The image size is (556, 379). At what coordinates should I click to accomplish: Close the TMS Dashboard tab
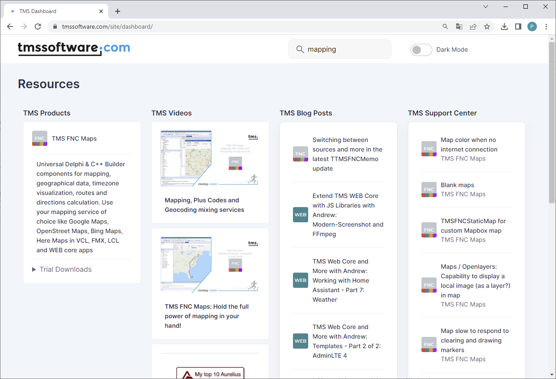point(101,11)
